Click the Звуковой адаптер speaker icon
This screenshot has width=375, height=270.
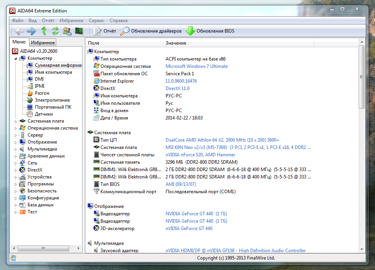tap(96, 250)
